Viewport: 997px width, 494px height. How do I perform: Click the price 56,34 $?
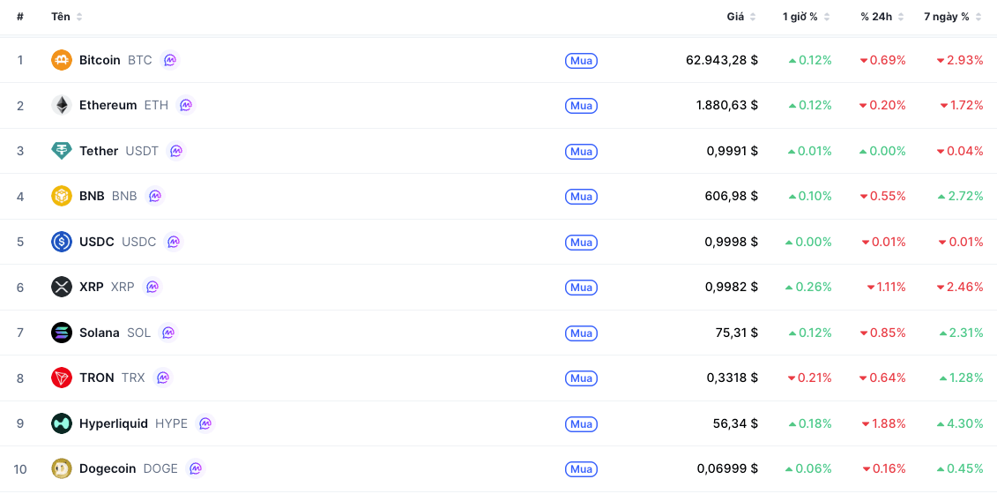(x=736, y=423)
